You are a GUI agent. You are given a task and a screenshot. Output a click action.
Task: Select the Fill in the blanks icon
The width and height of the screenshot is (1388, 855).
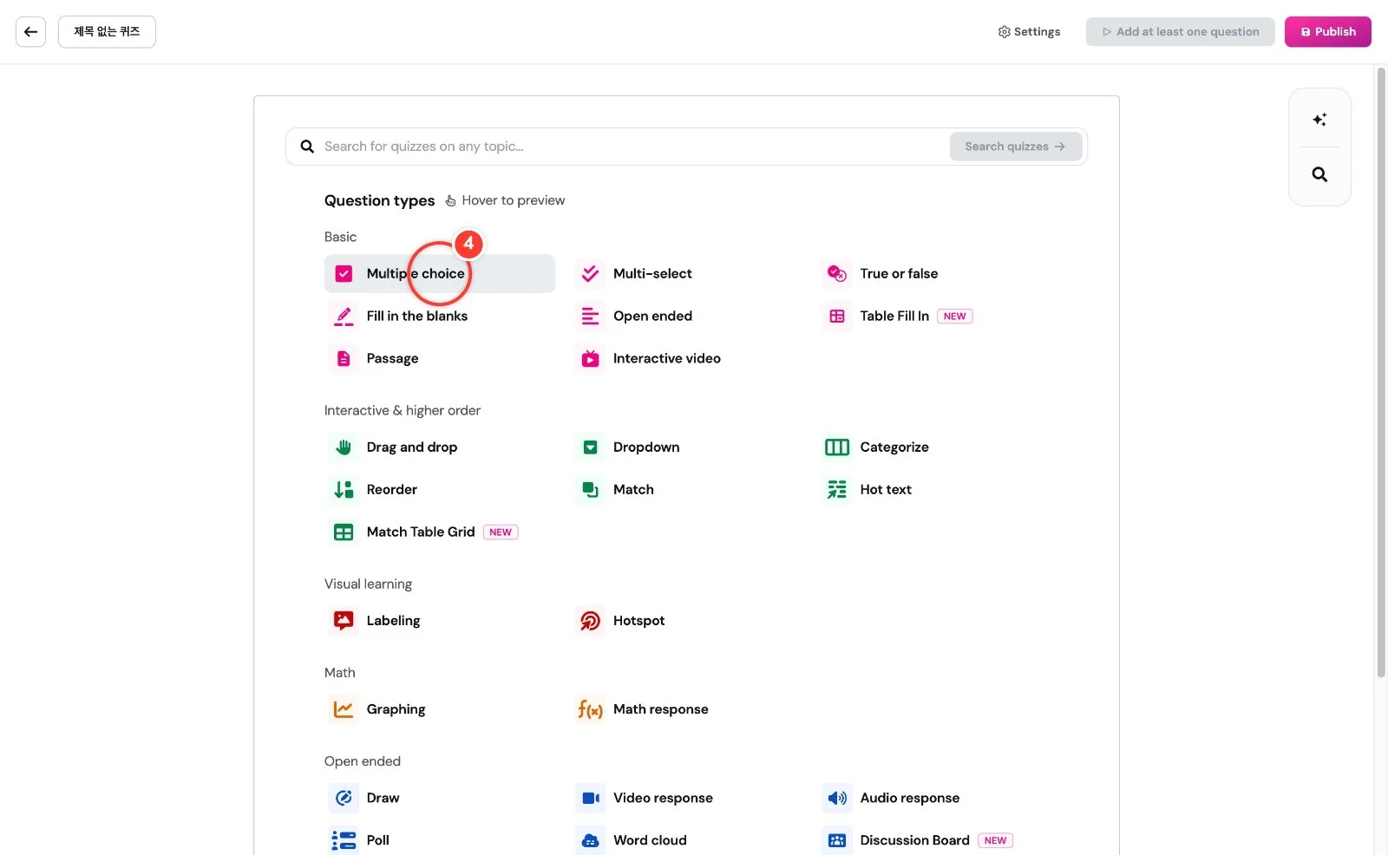[x=344, y=317]
